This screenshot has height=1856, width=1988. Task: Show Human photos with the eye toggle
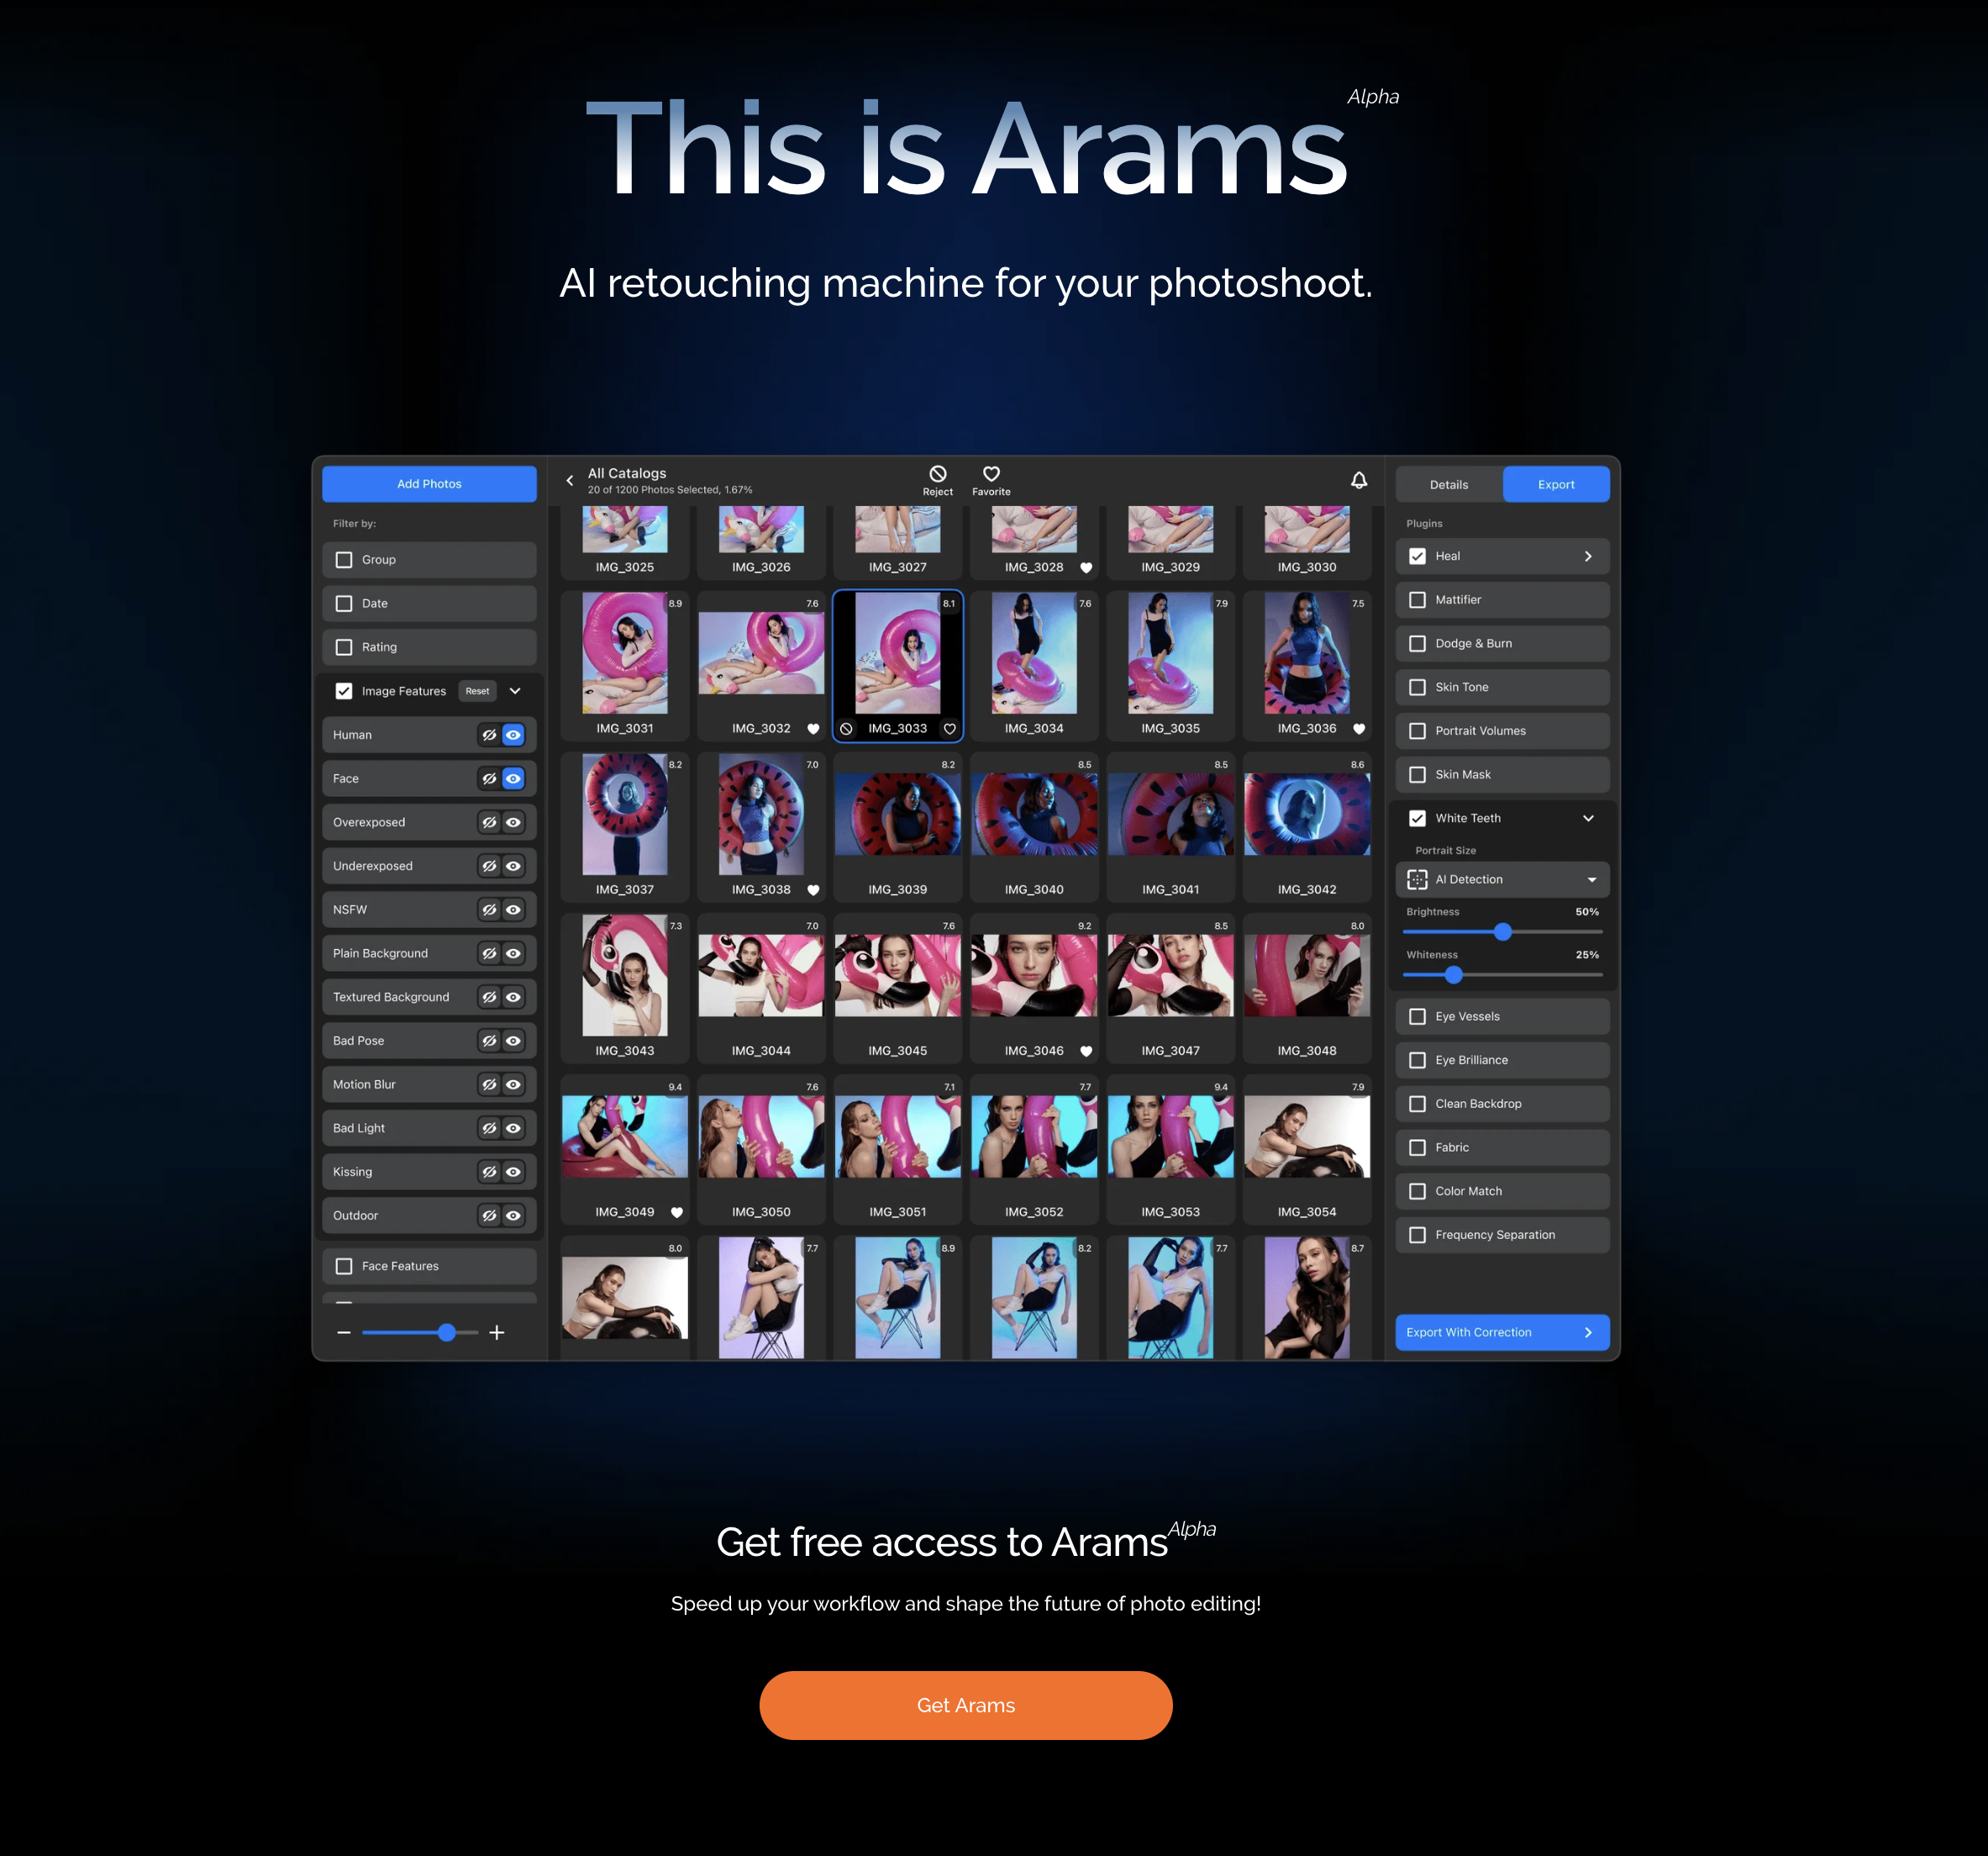(513, 736)
